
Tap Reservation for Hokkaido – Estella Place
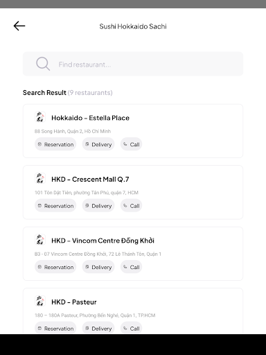55,144
